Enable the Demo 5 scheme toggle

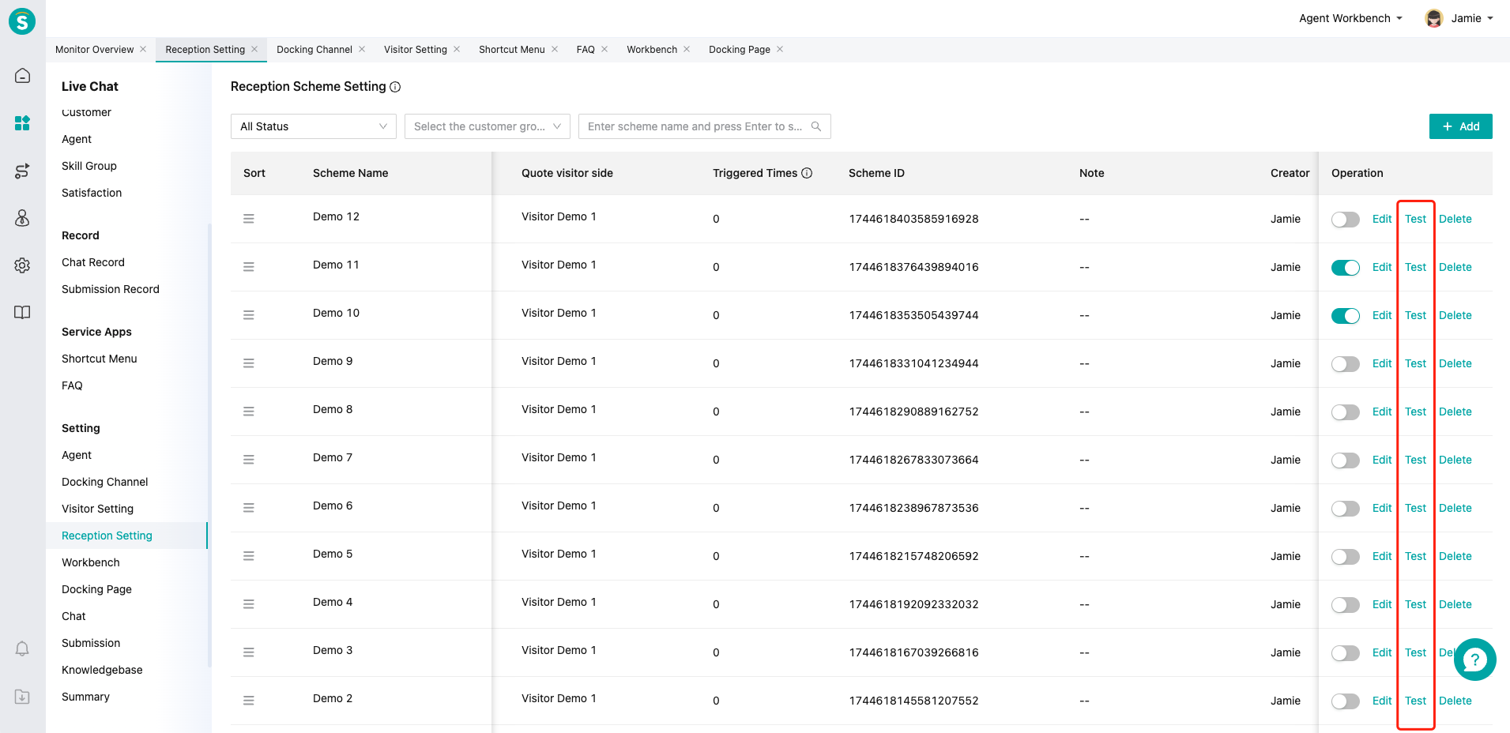(1346, 557)
